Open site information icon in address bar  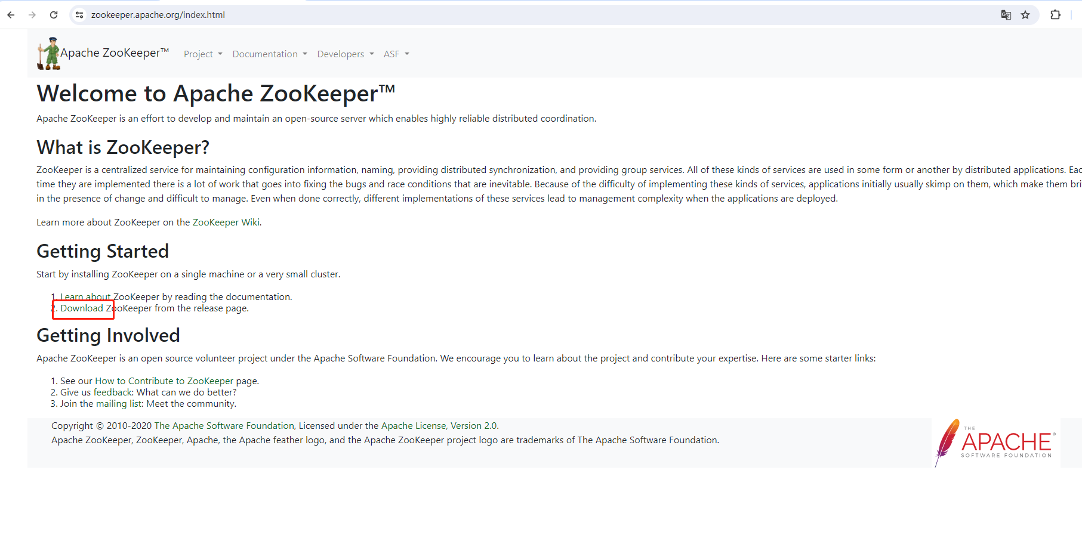tap(79, 15)
